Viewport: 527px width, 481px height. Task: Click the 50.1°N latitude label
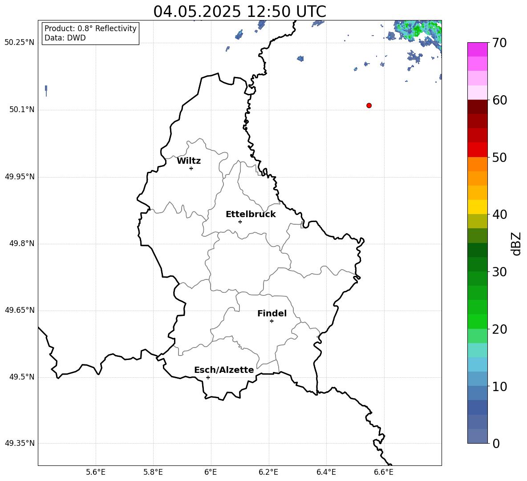(22, 109)
